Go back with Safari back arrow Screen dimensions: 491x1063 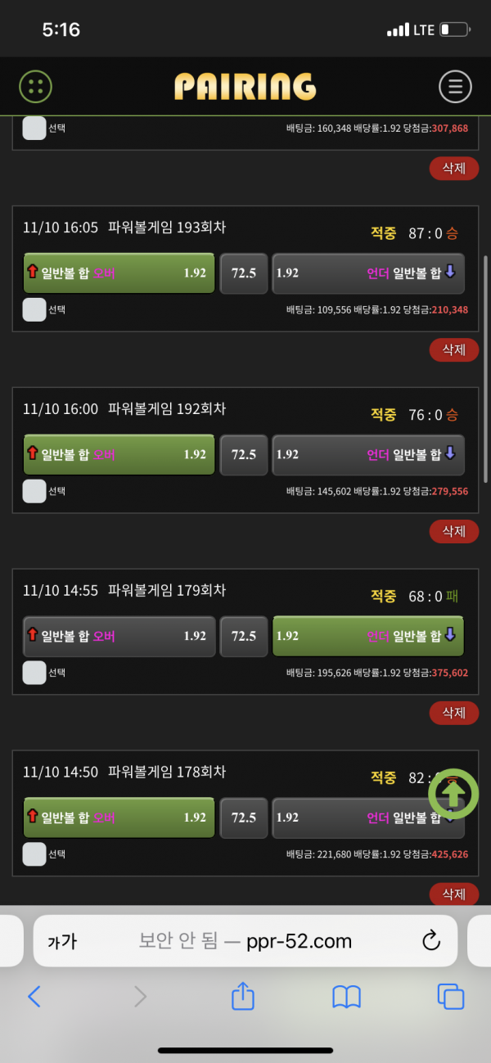point(34,996)
